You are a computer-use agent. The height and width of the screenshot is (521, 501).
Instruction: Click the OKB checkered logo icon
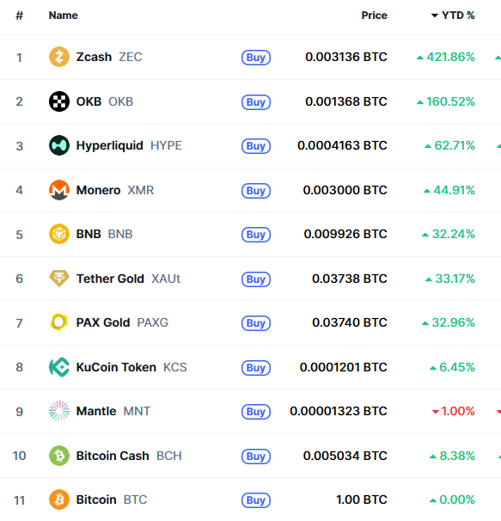coord(59,101)
